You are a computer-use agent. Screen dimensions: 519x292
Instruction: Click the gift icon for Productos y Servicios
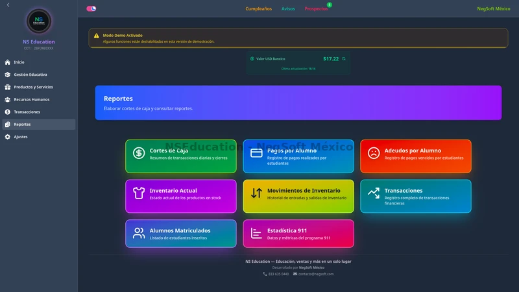pyautogui.click(x=8, y=87)
